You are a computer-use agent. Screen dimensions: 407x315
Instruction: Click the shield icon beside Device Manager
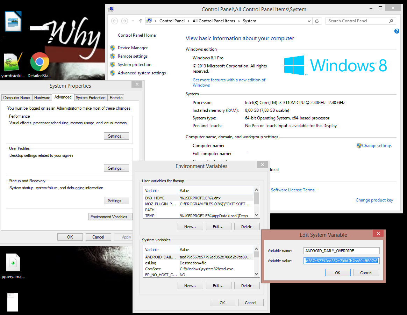pyautogui.click(x=113, y=48)
